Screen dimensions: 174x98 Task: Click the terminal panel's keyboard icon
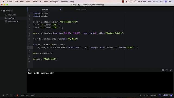point(29,70)
